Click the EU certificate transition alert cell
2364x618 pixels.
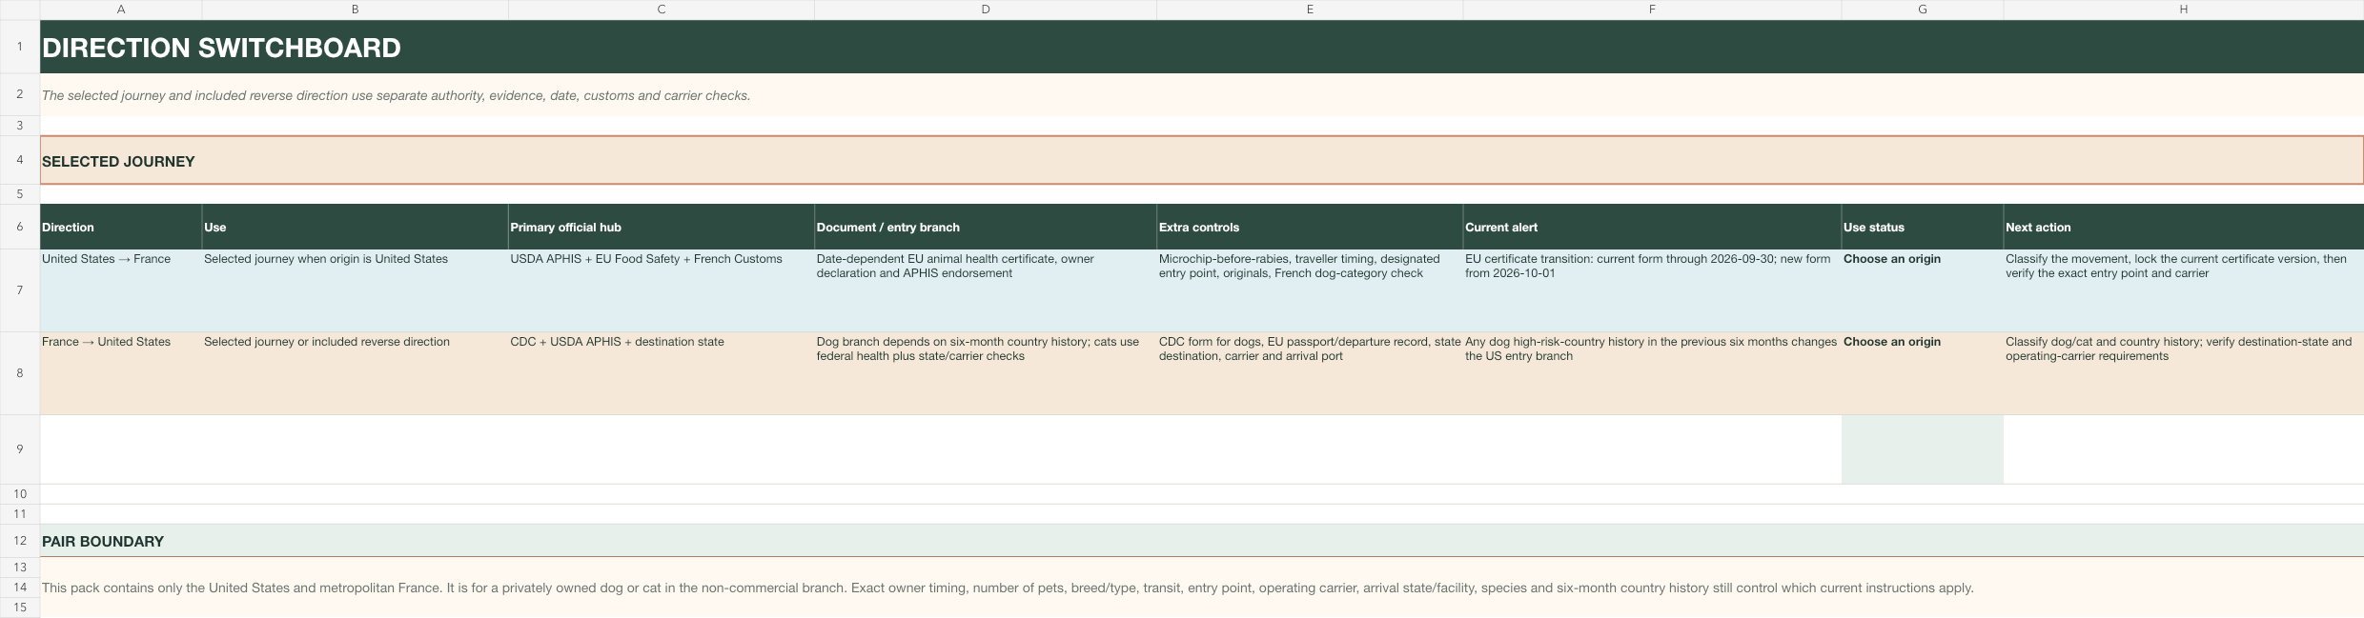(x=1652, y=290)
